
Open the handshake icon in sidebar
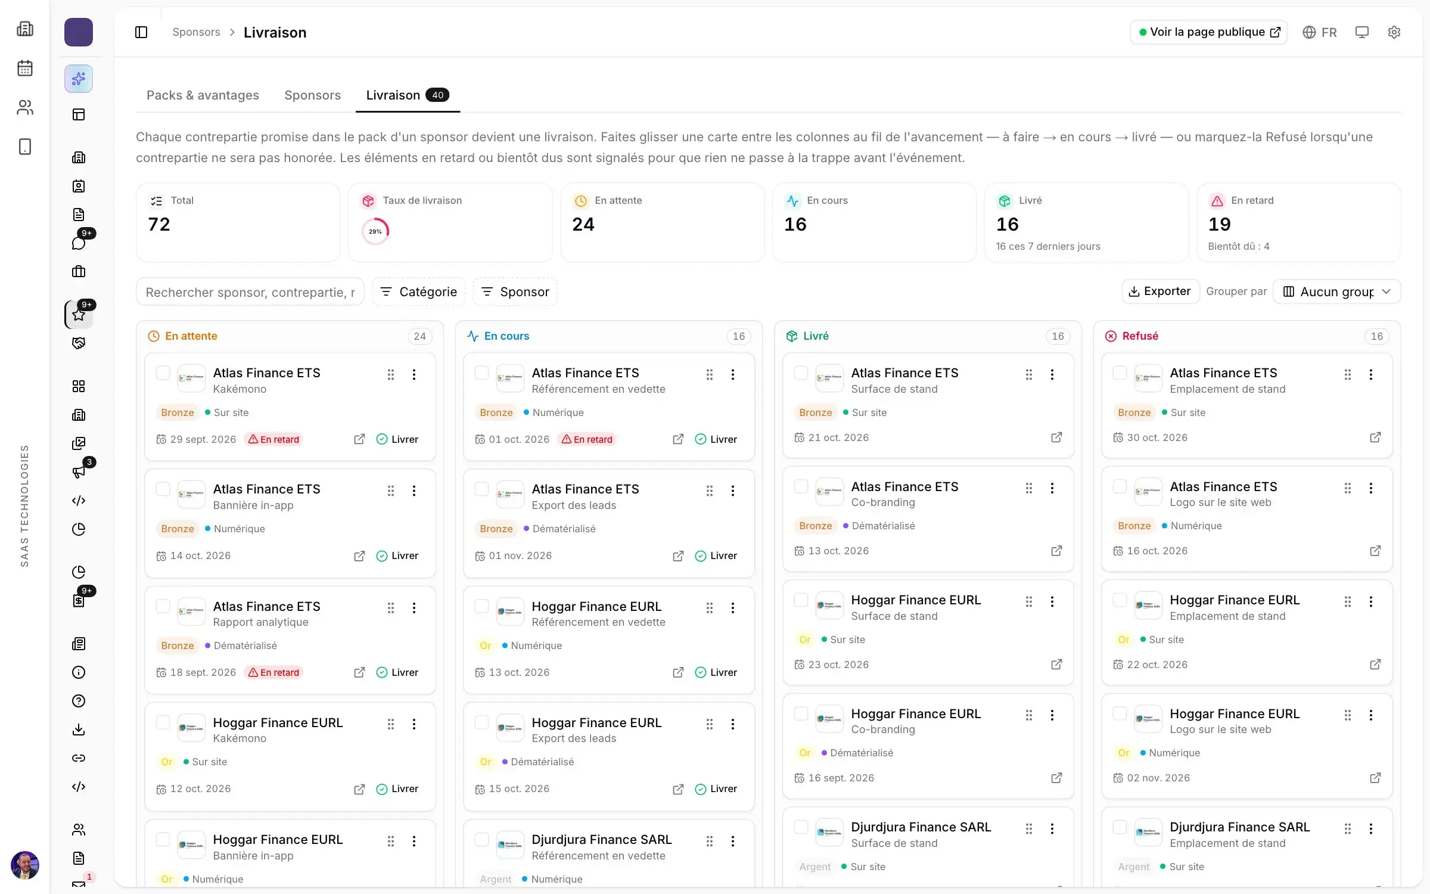(79, 343)
